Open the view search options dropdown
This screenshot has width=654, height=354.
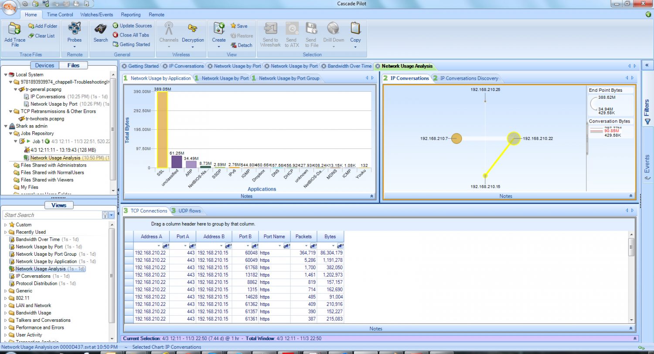[x=111, y=215]
